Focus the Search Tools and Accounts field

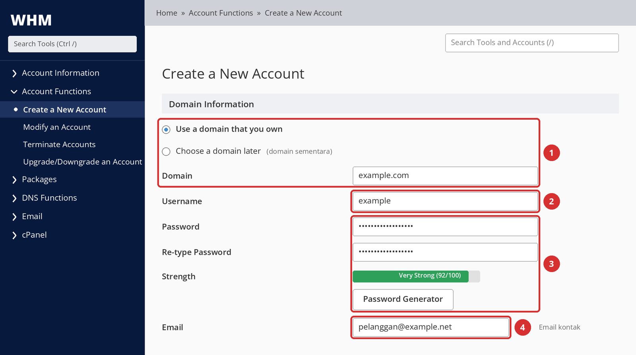tap(532, 43)
